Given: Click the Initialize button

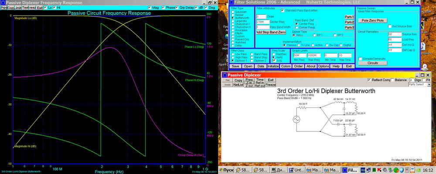Looking at the screenshot, I should (273, 66).
